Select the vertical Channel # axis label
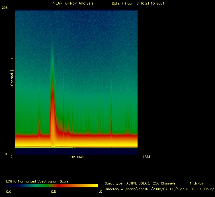This screenshot has height=197, width=215. [12, 71]
